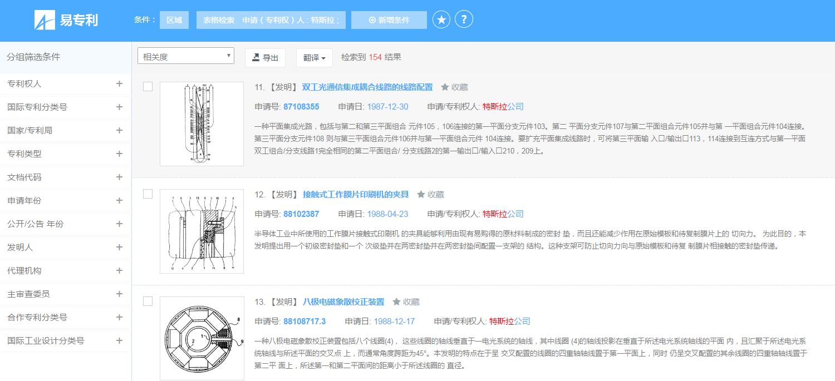Expand the 专利类型 filter group
Image resolution: width=835 pixels, height=381 pixels.
tap(119, 154)
